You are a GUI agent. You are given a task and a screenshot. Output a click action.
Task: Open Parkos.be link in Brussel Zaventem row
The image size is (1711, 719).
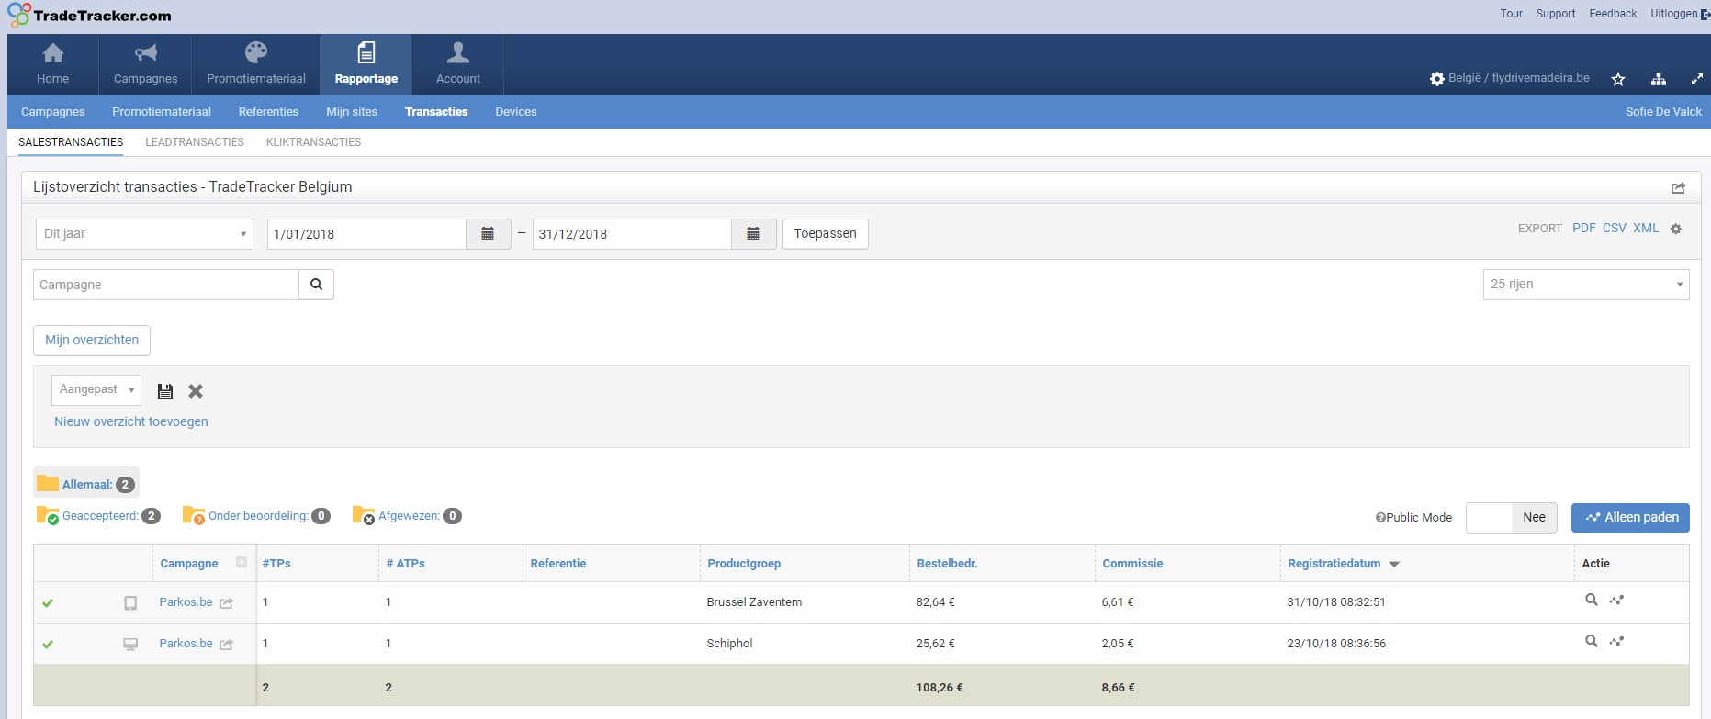186,602
